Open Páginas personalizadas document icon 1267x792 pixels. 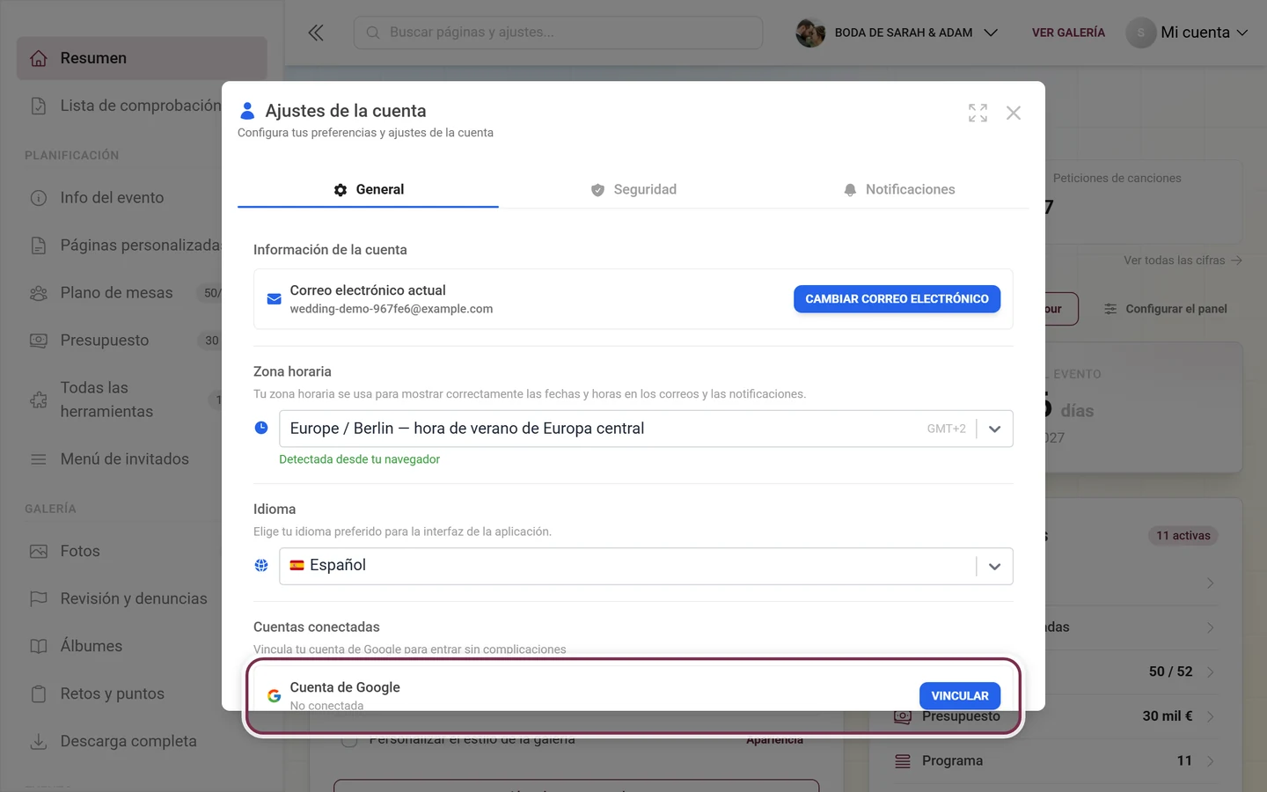click(x=39, y=246)
